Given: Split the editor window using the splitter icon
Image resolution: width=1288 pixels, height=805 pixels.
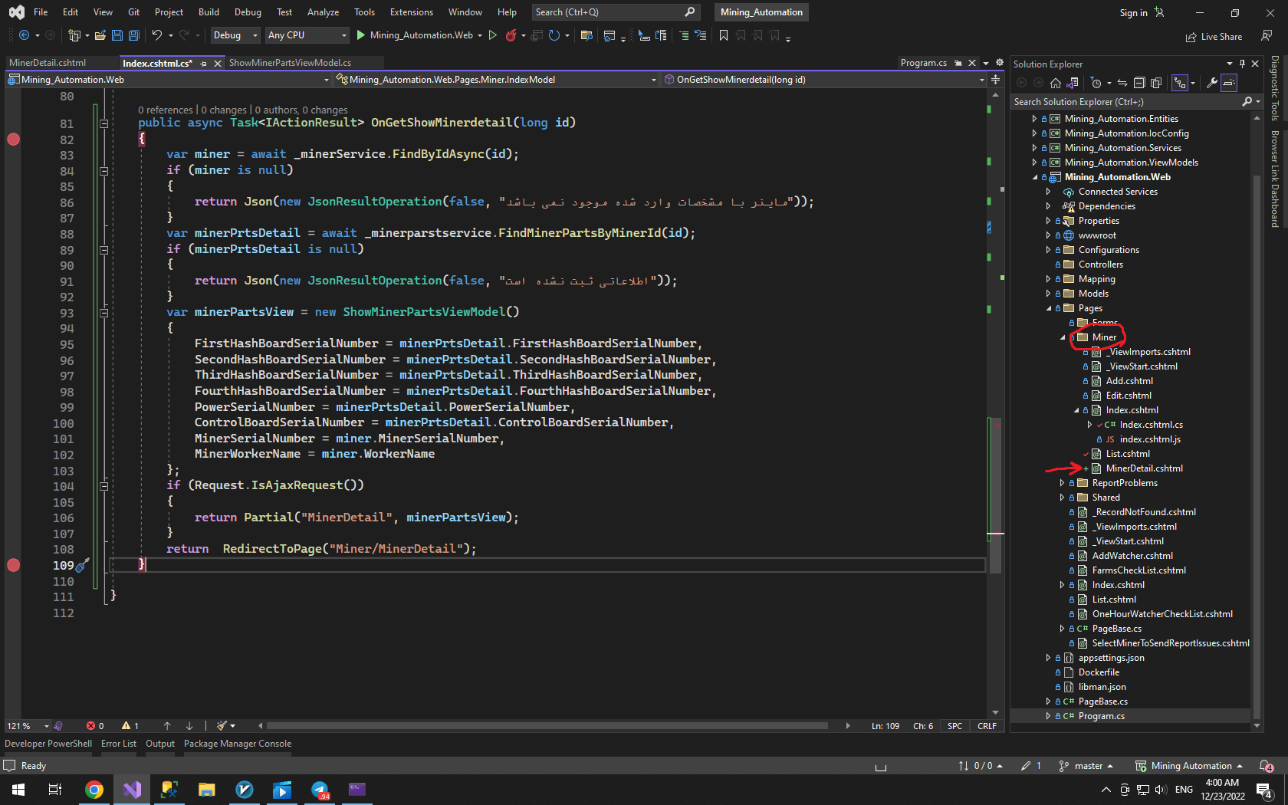Looking at the screenshot, I should (x=995, y=80).
